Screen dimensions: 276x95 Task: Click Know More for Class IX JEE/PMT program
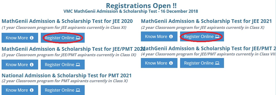point(20,65)
